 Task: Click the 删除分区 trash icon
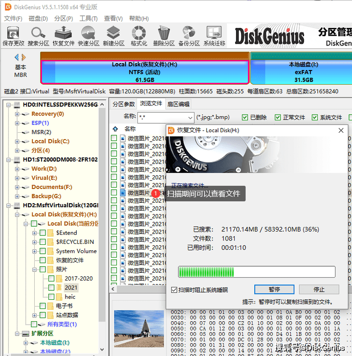(164, 36)
